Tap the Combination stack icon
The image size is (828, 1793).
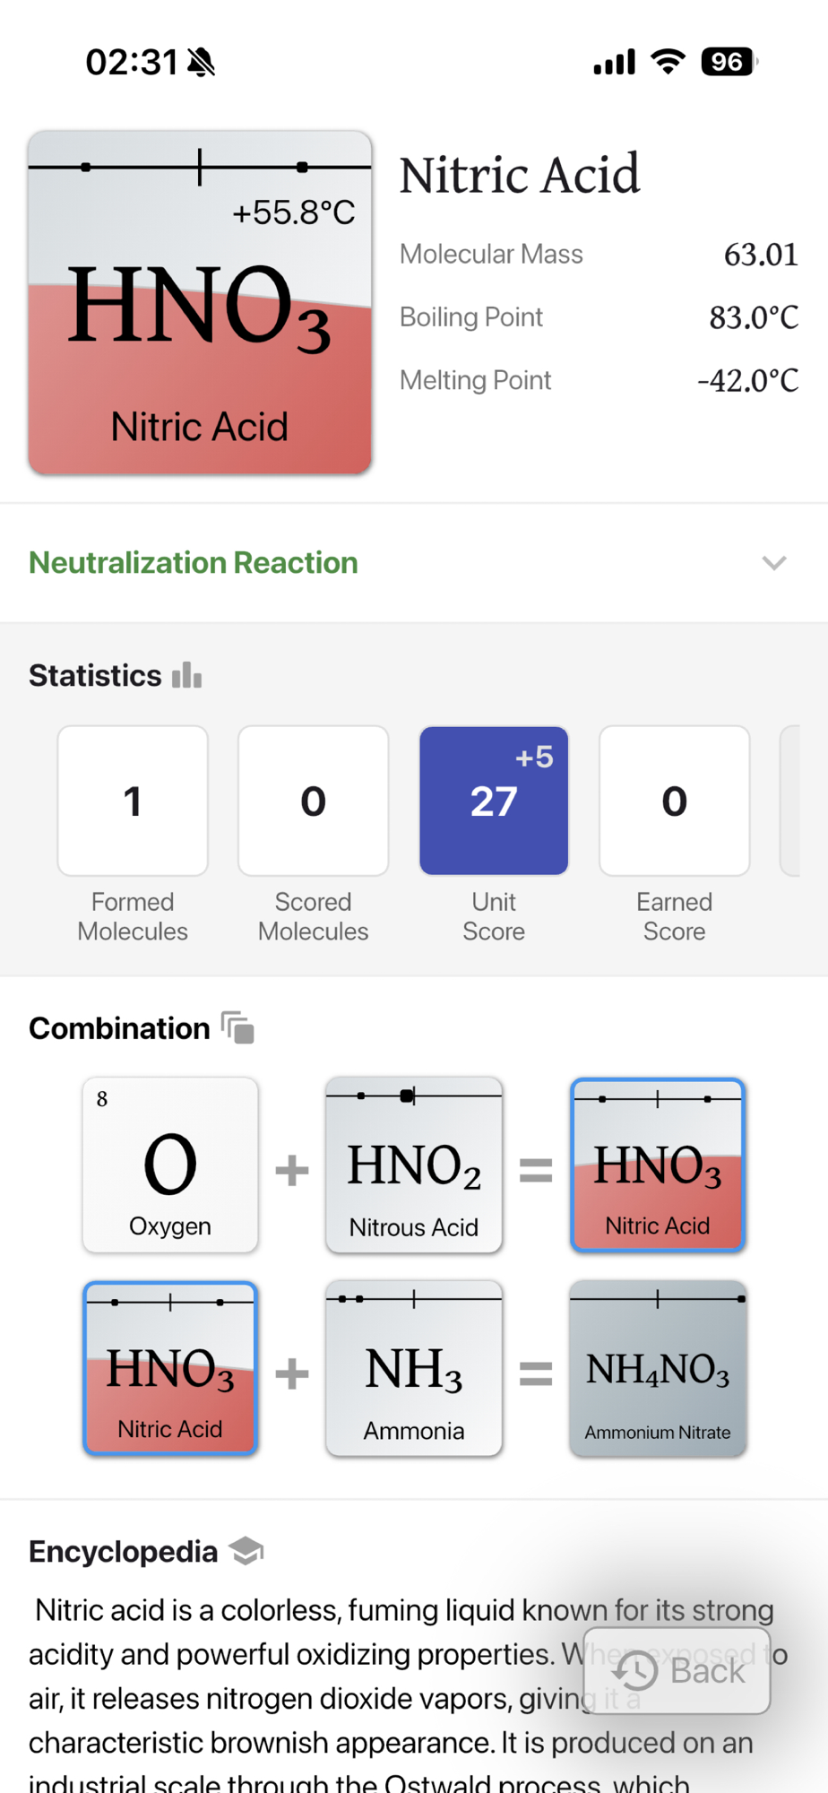point(238,1027)
